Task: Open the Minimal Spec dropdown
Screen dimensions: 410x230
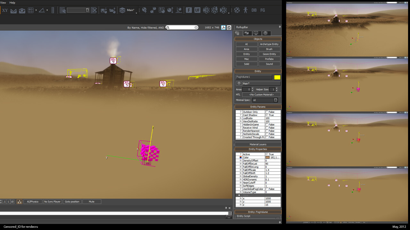Action: coord(265,100)
